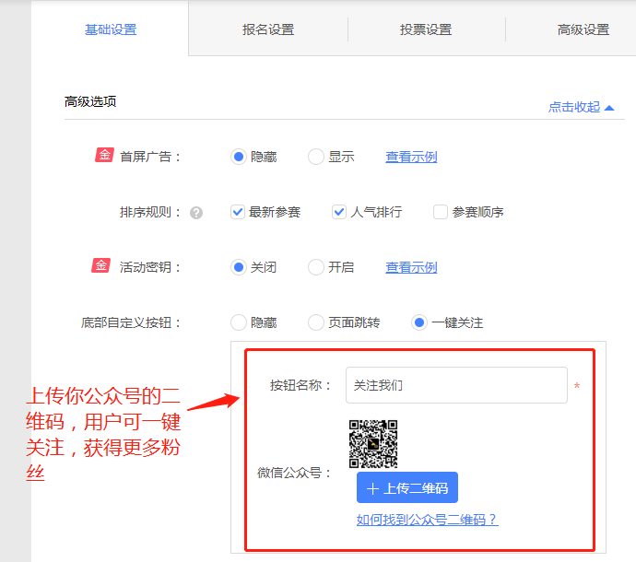This screenshot has height=562, width=636.
Task: Enable the 参赛顺序 checkbox
Action: (440, 212)
